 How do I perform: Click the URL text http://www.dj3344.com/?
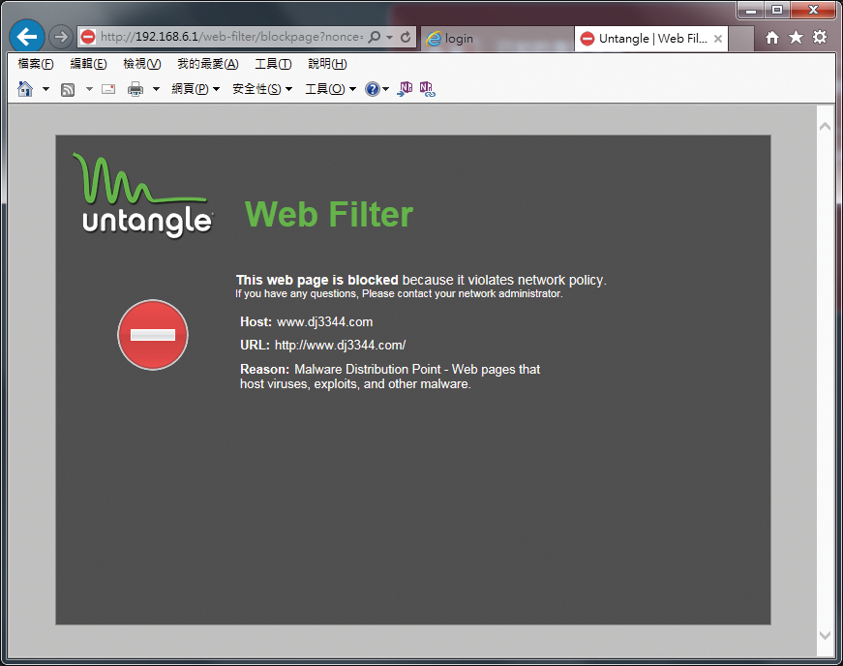coord(341,345)
